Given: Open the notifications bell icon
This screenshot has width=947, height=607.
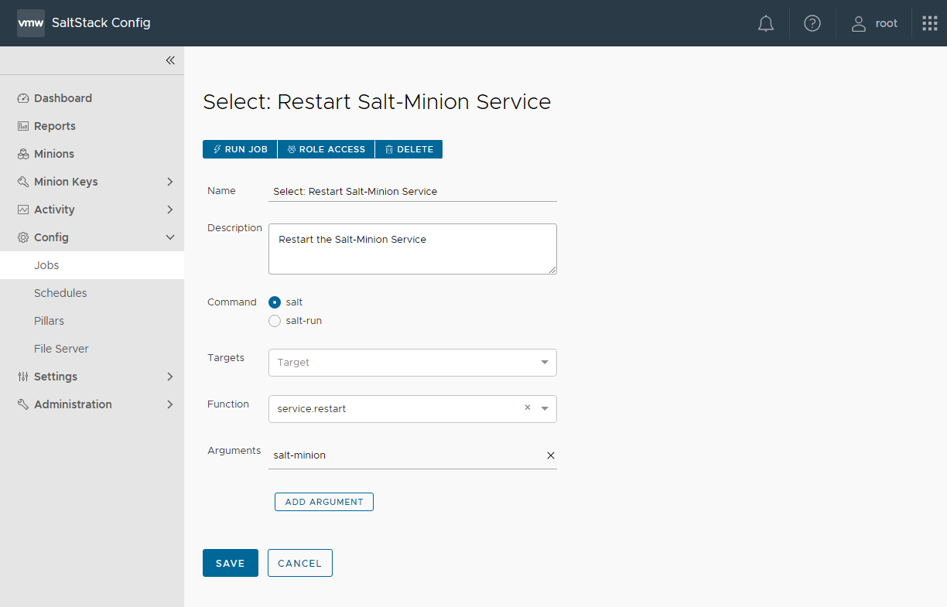Looking at the screenshot, I should click(765, 23).
